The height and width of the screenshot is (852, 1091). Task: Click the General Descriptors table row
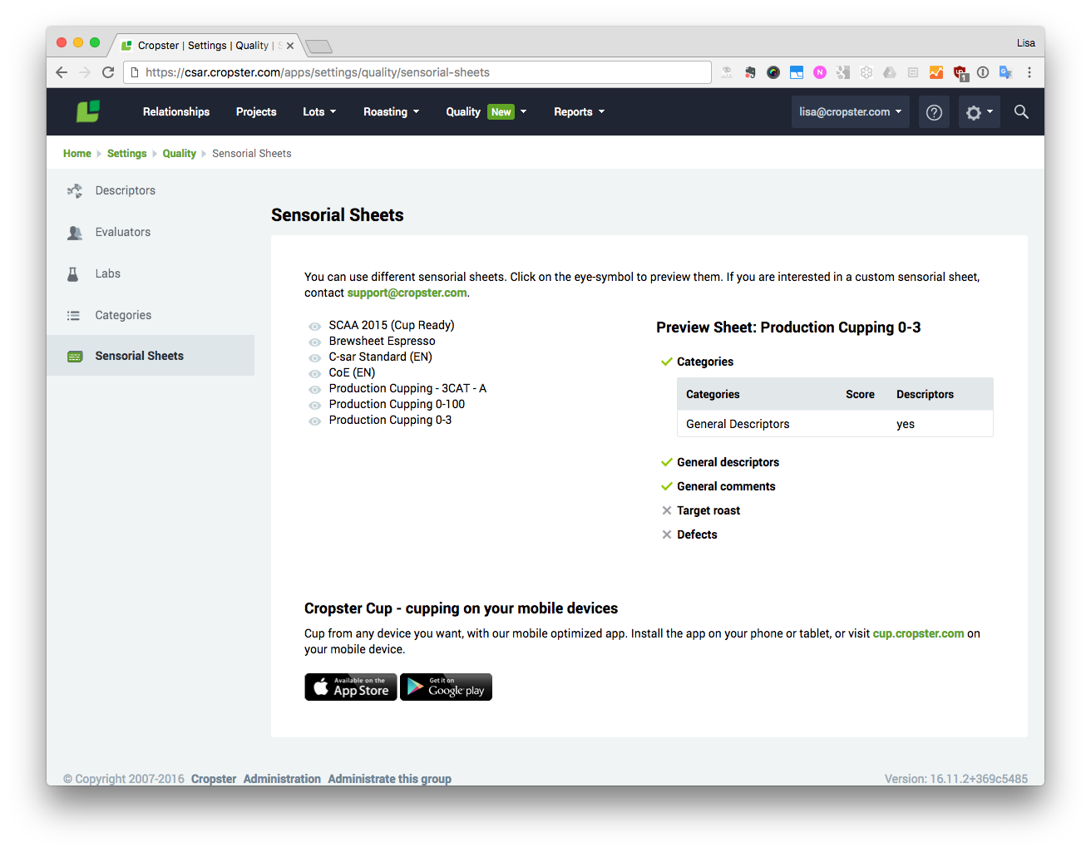point(835,424)
